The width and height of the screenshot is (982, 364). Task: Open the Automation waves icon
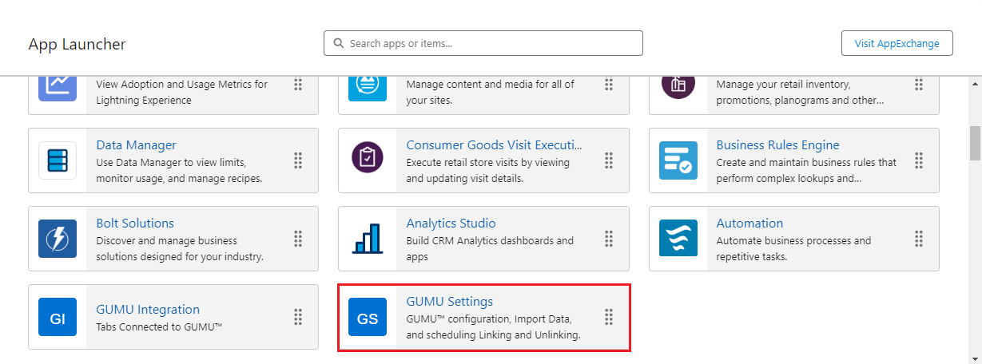coord(678,239)
